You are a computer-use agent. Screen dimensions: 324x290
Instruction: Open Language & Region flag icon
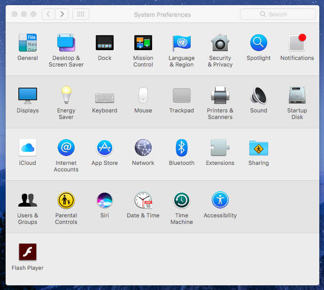(182, 43)
